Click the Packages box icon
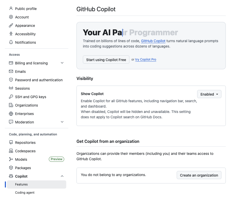235x197 pixels. tap(11, 168)
